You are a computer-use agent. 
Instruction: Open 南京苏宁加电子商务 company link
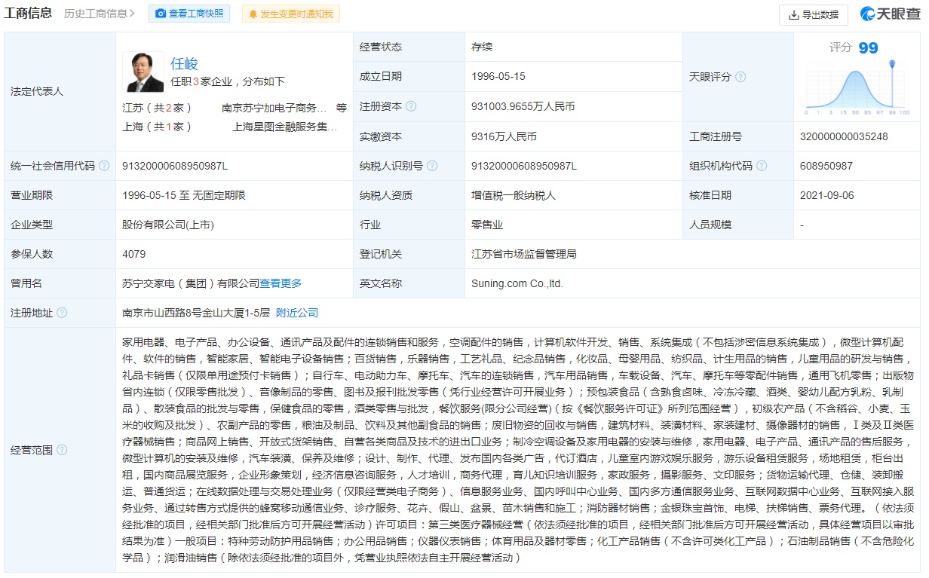(274, 108)
